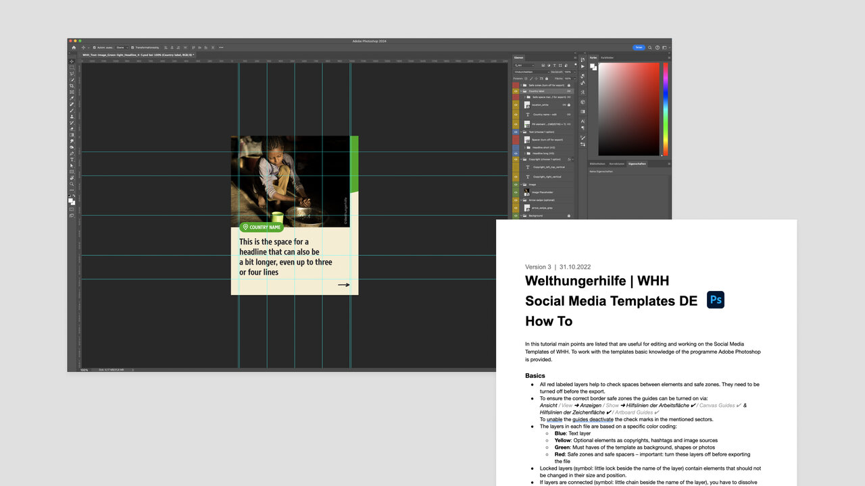This screenshot has width=865, height=486.
Task: Select the Crop tool
Action: 72,86
